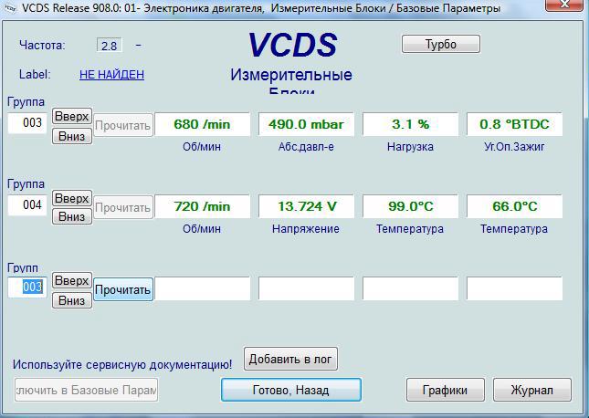This screenshot has height=418, width=589.
Task: Click Вверх for group 004
Action: pos(71,198)
